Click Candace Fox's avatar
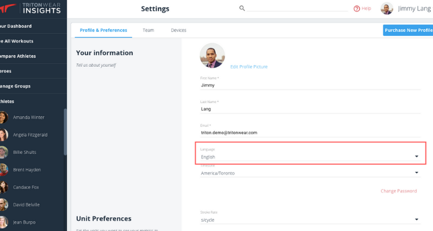Screen dimensions: 433x231 coord(3,187)
